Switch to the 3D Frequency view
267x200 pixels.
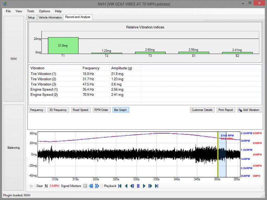tap(58, 110)
